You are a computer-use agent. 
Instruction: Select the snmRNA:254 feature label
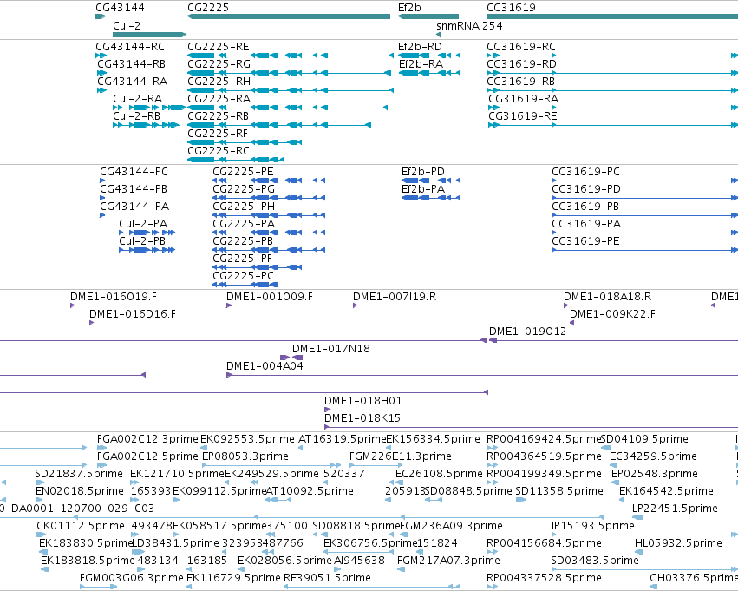pyautogui.click(x=469, y=25)
